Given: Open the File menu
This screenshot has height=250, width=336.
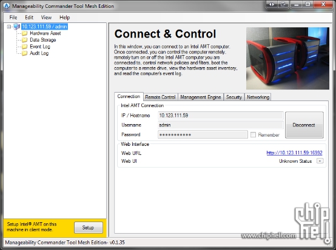Looking at the screenshot, I should pos(13,18).
